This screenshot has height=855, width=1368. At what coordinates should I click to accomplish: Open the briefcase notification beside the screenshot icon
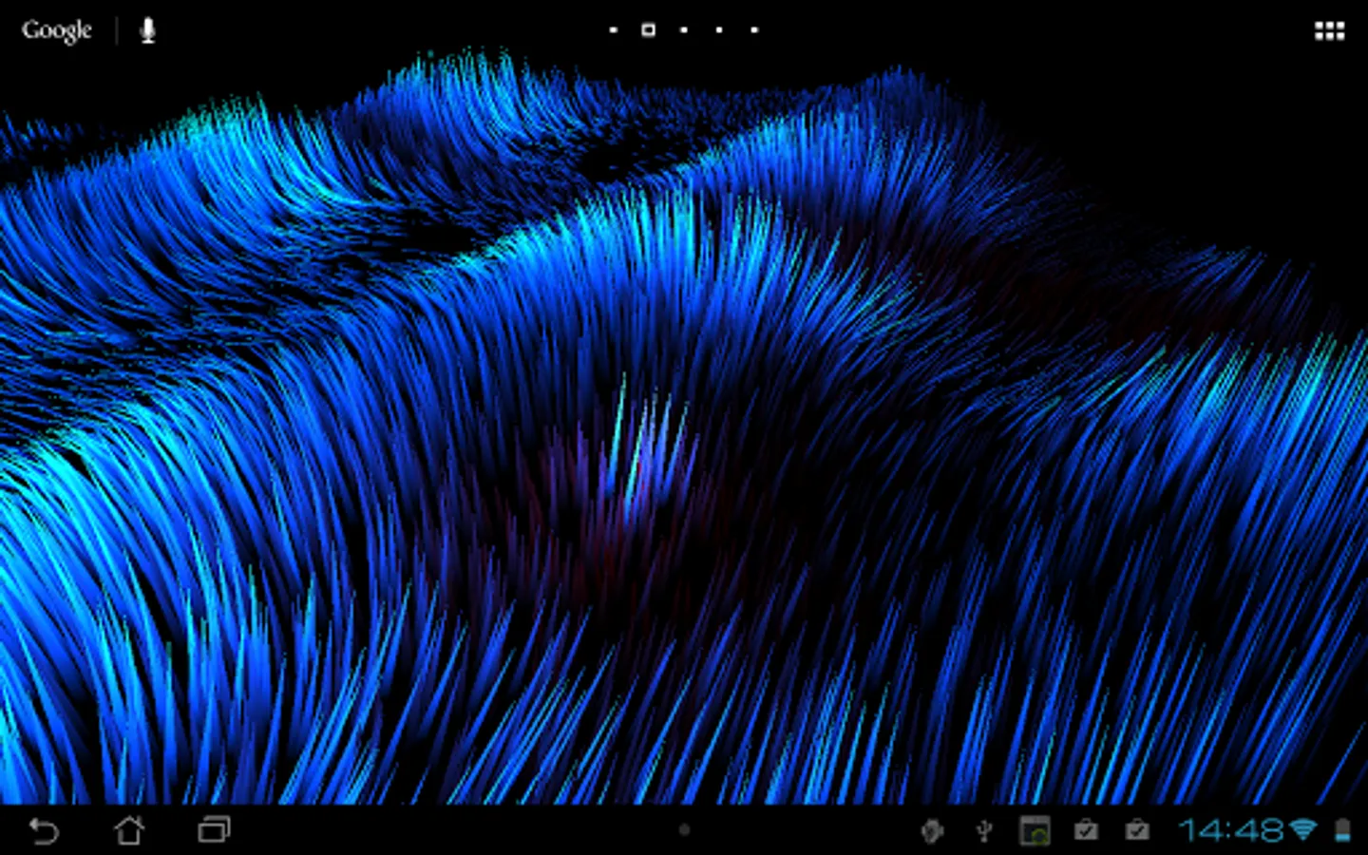1086,831
